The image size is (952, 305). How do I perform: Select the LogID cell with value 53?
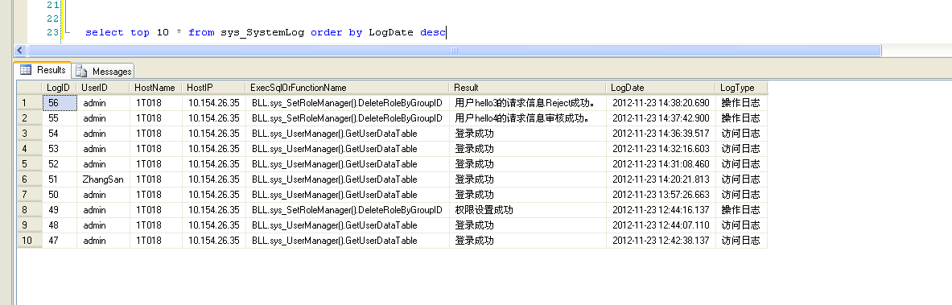pyautogui.click(x=60, y=148)
